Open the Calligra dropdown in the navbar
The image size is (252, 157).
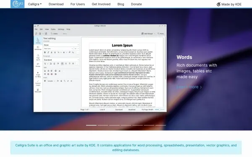pos(35,4)
